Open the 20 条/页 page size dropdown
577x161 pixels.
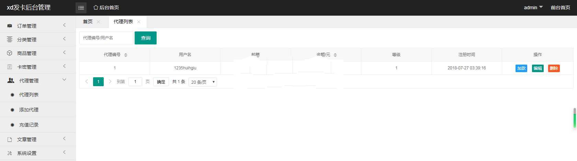coord(203,82)
